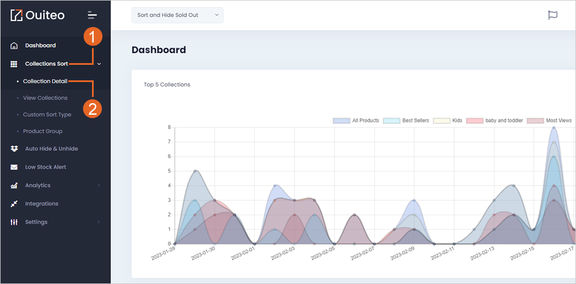The height and width of the screenshot is (284, 576).
Task: Expand the Settings submenu chevron
Action: [x=99, y=222]
